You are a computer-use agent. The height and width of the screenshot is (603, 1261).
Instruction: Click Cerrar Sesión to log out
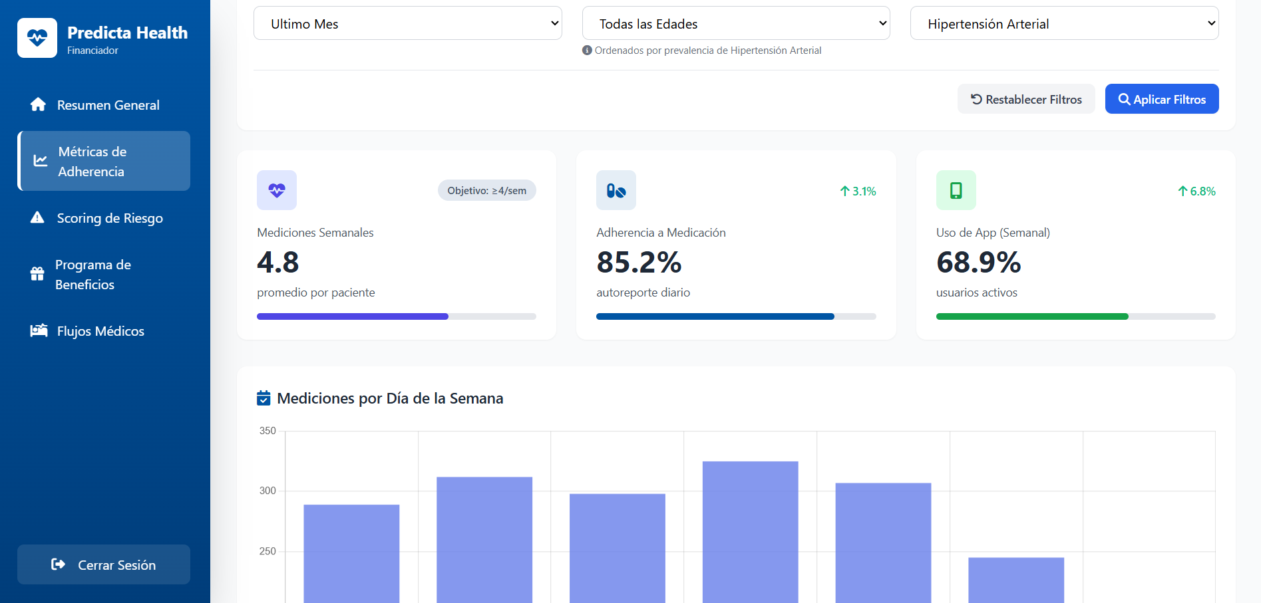coord(104,564)
